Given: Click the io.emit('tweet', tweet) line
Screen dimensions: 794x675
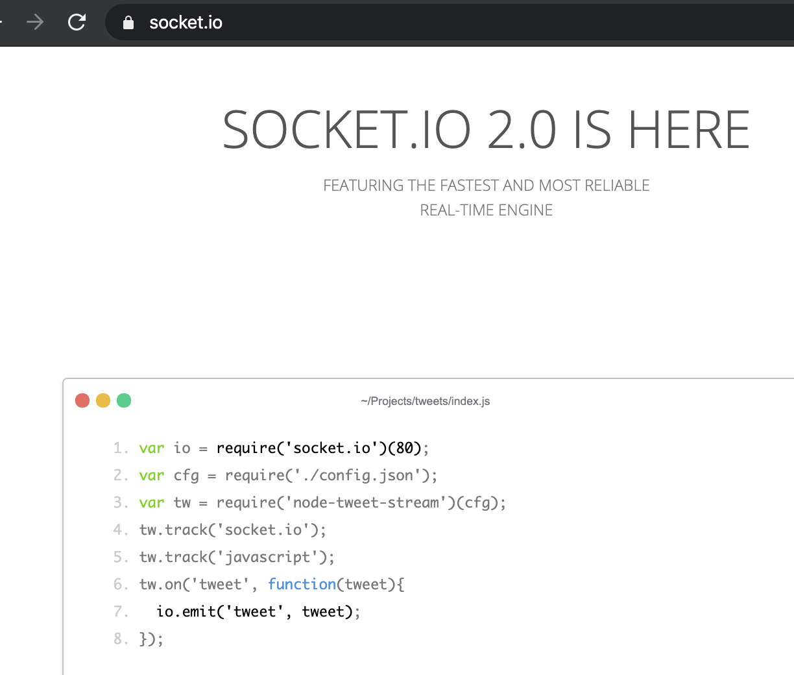Looking at the screenshot, I should coord(258,611).
